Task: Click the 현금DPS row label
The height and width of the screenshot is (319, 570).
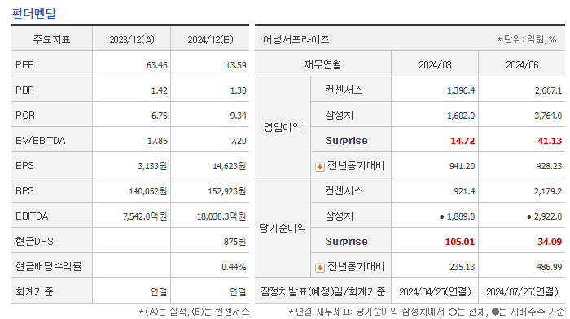Action: click(x=34, y=241)
